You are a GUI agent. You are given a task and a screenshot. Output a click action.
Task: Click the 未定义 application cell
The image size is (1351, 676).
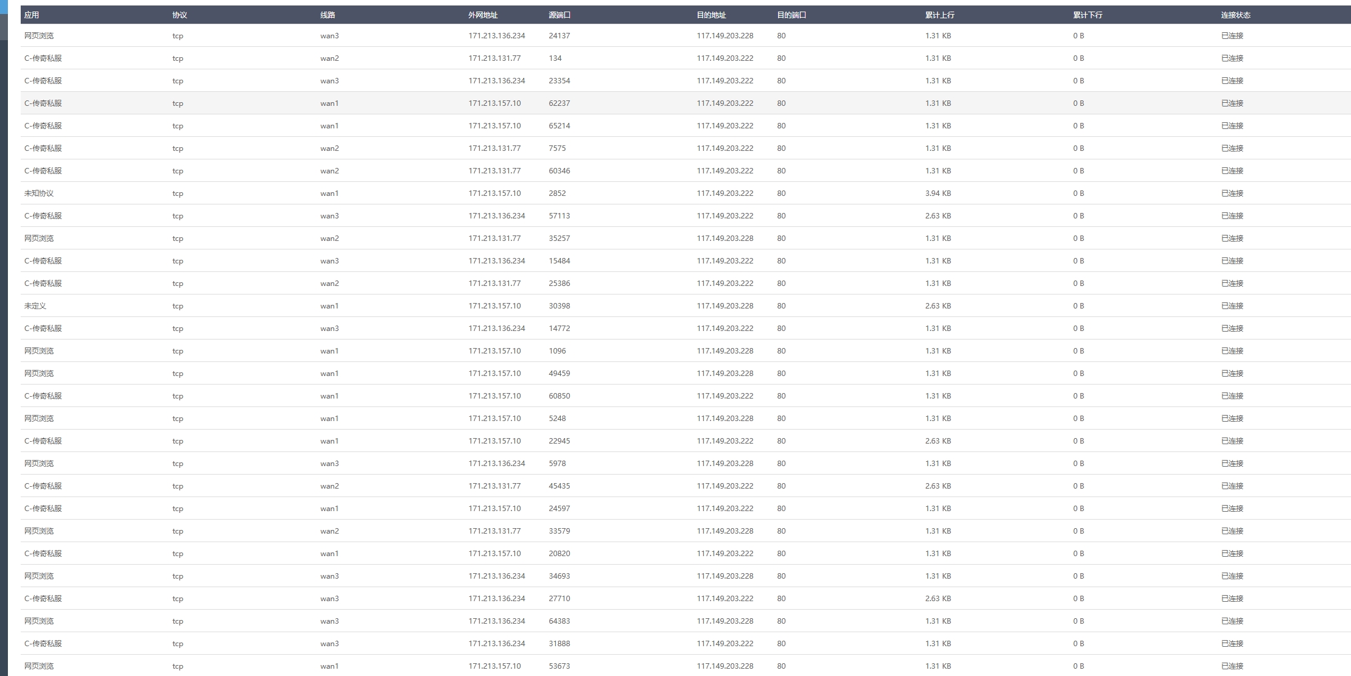coord(35,306)
